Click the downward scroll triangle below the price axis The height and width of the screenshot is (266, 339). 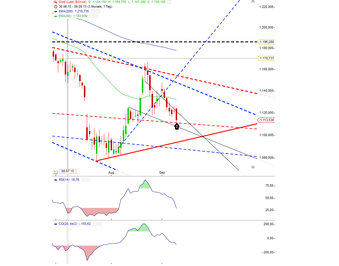coord(253,167)
